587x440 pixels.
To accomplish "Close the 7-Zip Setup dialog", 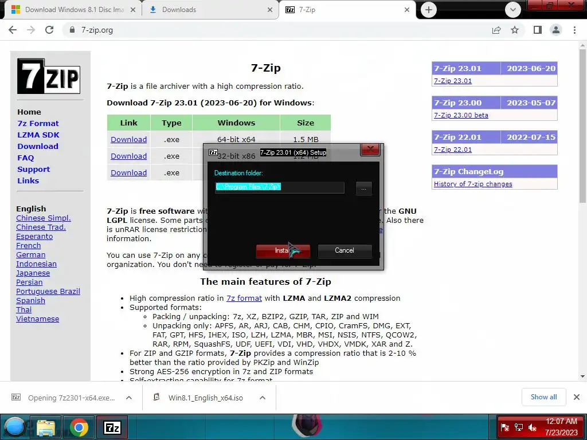I will (370, 150).
